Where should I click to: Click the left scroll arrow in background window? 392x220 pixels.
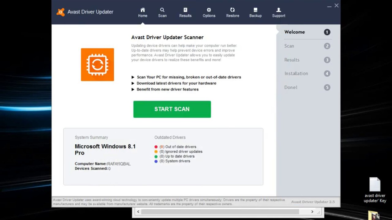[x=138, y=212]
